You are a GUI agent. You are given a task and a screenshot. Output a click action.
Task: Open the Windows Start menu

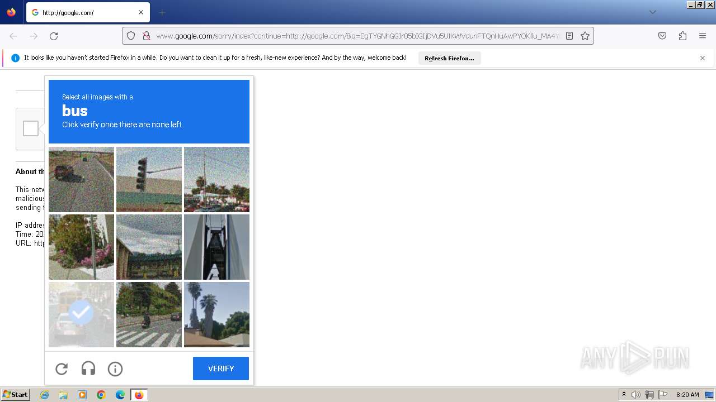[x=16, y=395]
